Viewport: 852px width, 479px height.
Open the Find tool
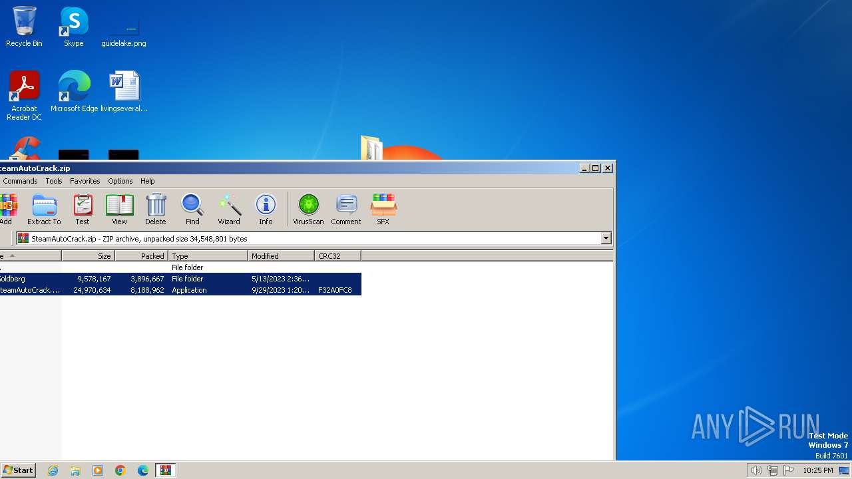pos(192,210)
